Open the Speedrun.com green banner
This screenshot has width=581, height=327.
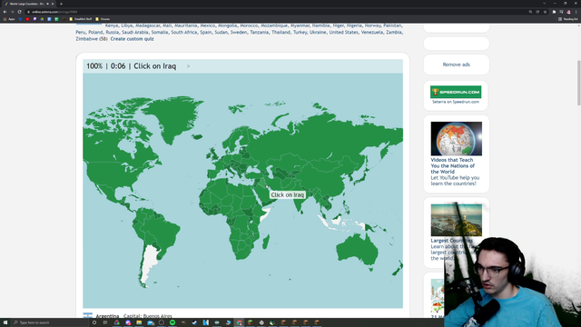[x=456, y=92]
